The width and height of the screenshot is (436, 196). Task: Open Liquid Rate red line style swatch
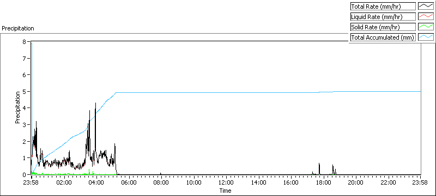[426, 17]
